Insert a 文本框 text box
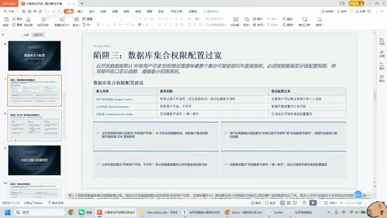Screen dimensions: 387x218 pyautogui.click(x=235, y=22)
